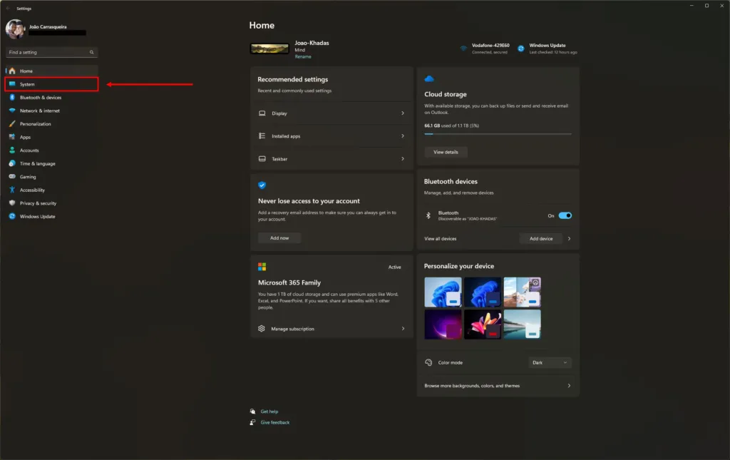Select the purple glow theme thumbnail
Image resolution: width=730 pixels, height=460 pixels.
pos(443,324)
